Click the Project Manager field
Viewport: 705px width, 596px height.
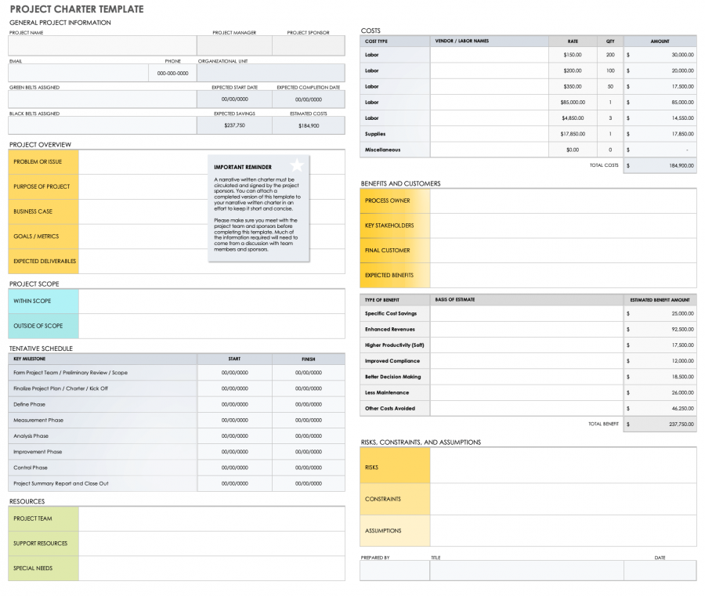click(235, 45)
